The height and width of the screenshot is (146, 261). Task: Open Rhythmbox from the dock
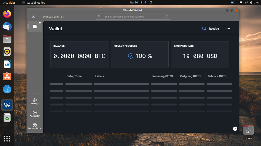7,52
